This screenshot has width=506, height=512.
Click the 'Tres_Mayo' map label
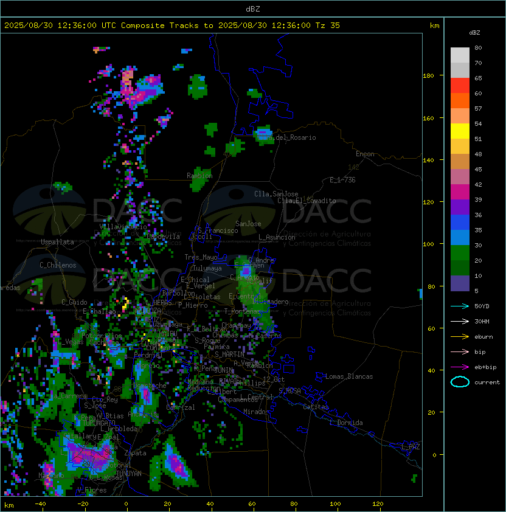point(201,257)
